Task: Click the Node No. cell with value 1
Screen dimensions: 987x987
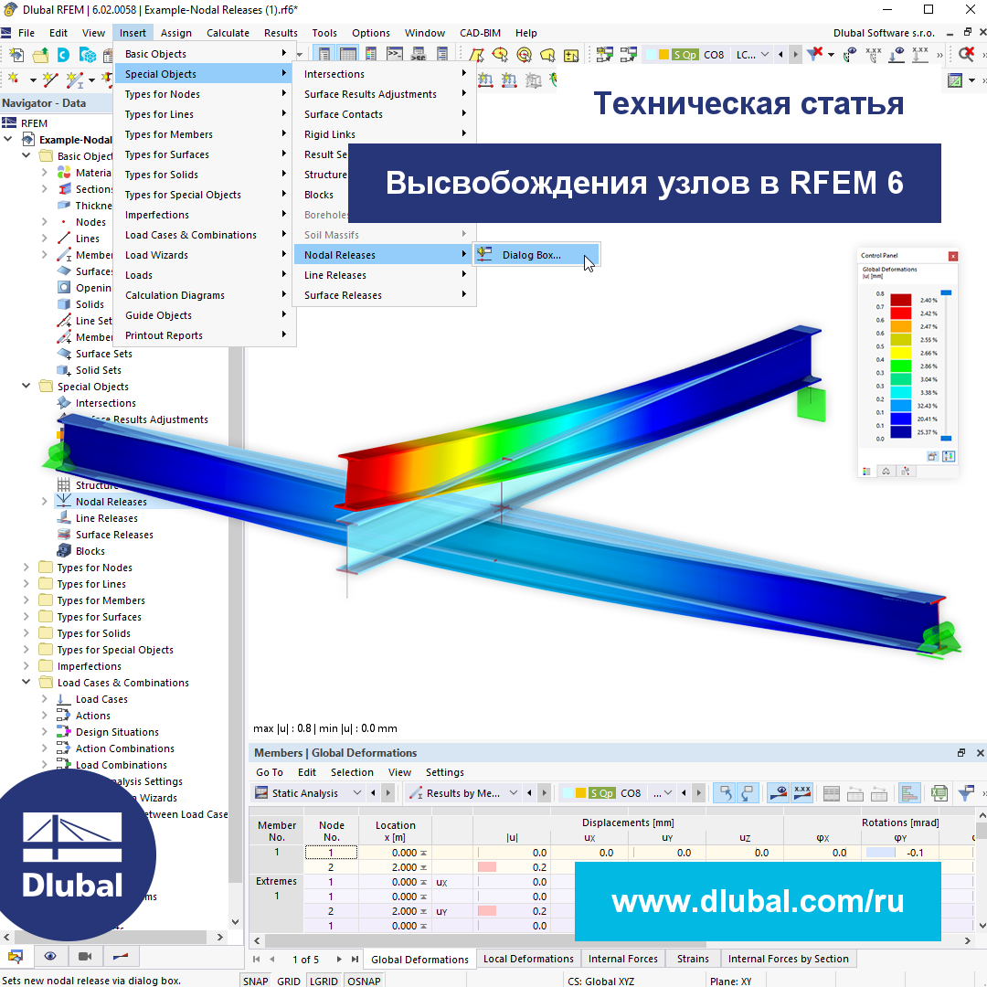Action: click(x=331, y=853)
